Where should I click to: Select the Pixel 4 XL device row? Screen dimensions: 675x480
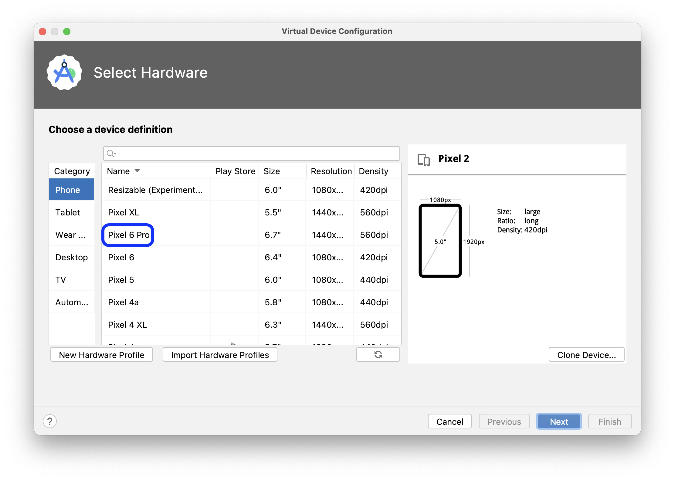(252, 324)
